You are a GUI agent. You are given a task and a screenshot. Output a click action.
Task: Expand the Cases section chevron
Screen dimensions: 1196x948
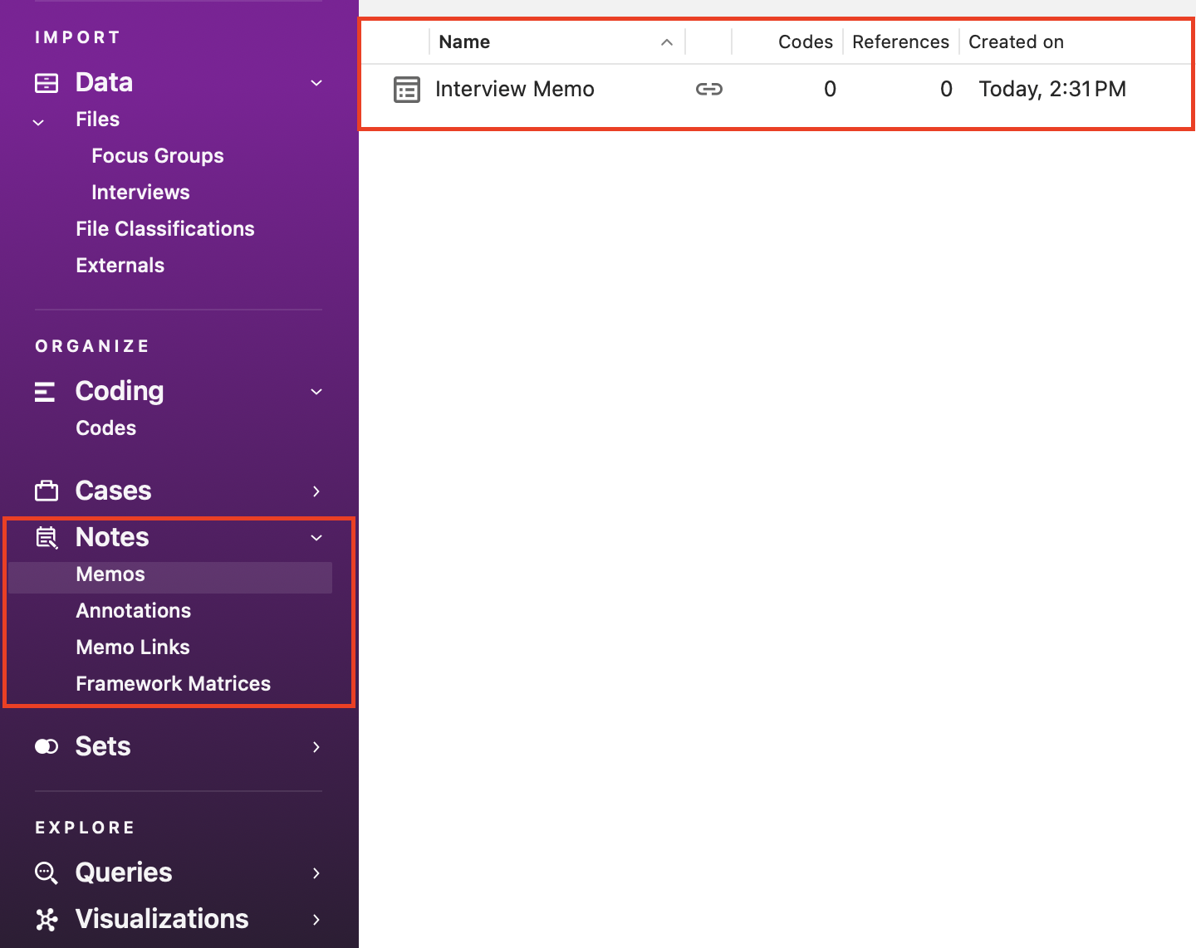click(x=316, y=491)
